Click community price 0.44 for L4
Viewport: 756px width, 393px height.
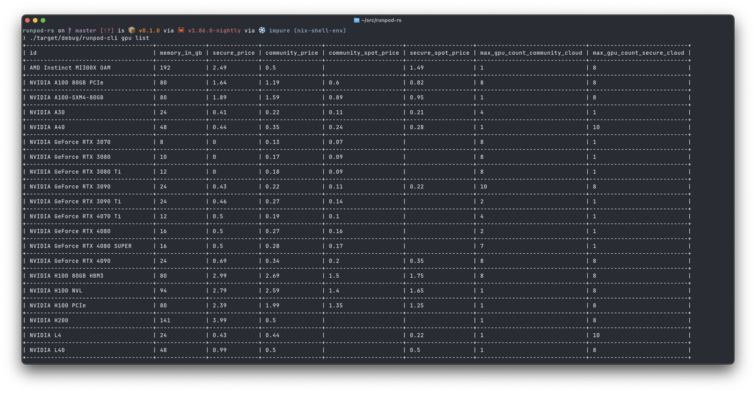[272, 335]
